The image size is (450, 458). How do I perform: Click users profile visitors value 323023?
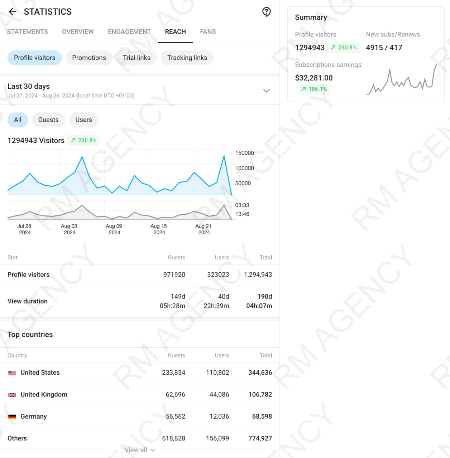(x=218, y=274)
